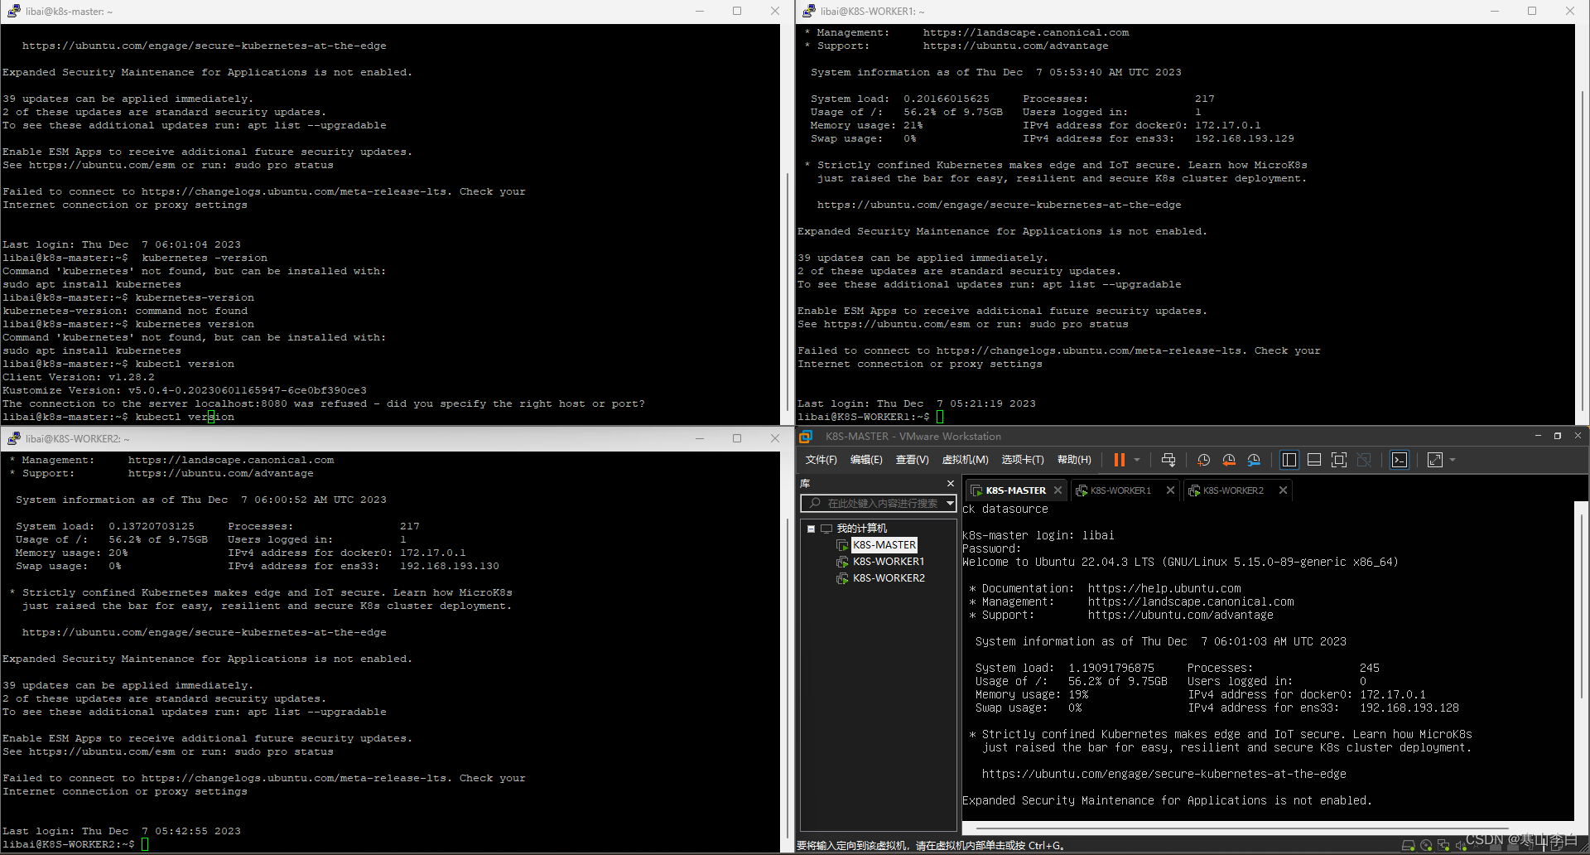The image size is (1590, 855).
Task: Select K8S-WORKER1 in the library tree
Action: (889, 562)
